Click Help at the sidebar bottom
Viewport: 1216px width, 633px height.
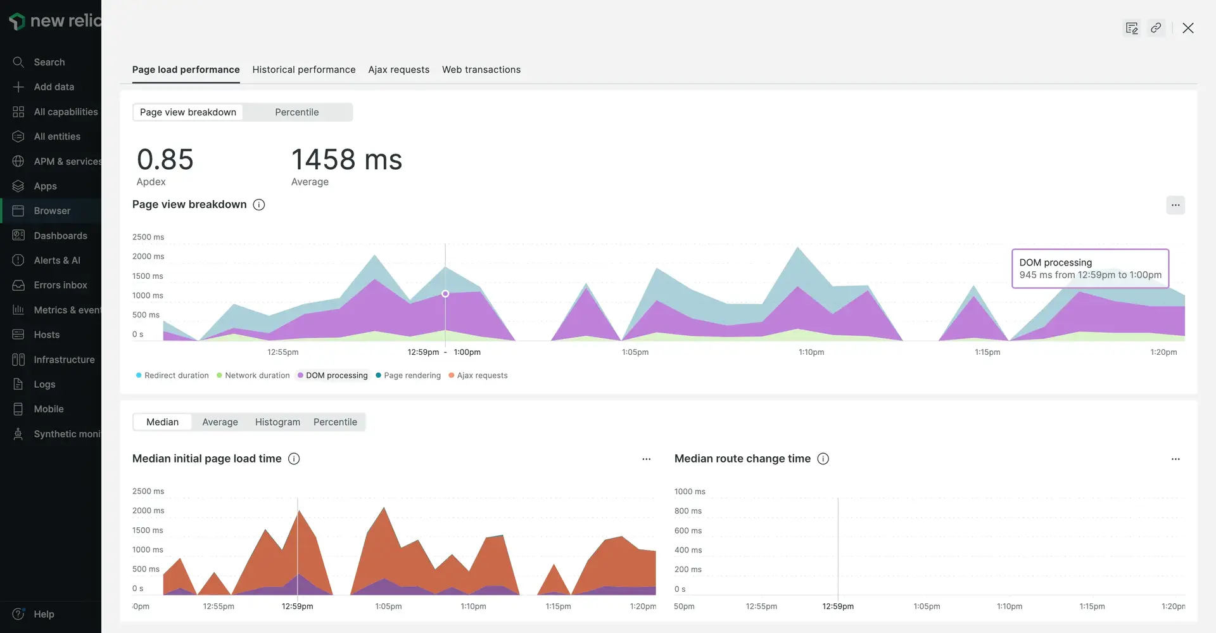click(44, 613)
